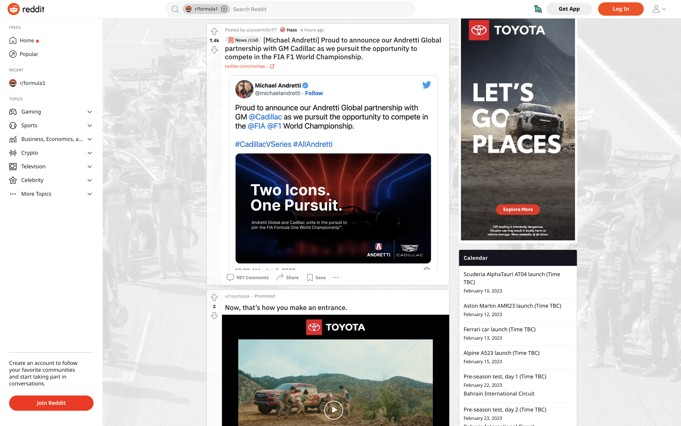Image resolution: width=681 pixels, height=426 pixels.
Task: Select the News /r/all flair tag
Action: 244,40
